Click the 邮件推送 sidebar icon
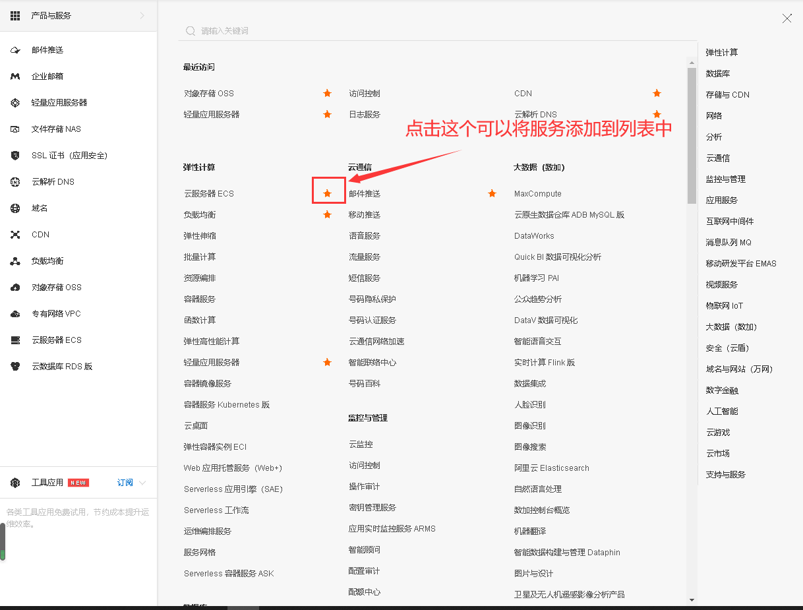 (x=15, y=50)
